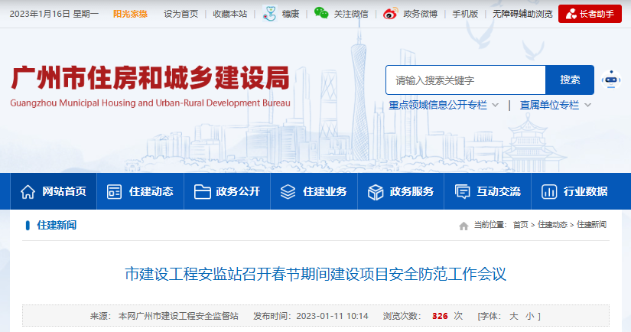Image resolution: width=631 pixels, height=332 pixels.
Task: Click the 政务服务 cube icon
Action: tap(375, 191)
